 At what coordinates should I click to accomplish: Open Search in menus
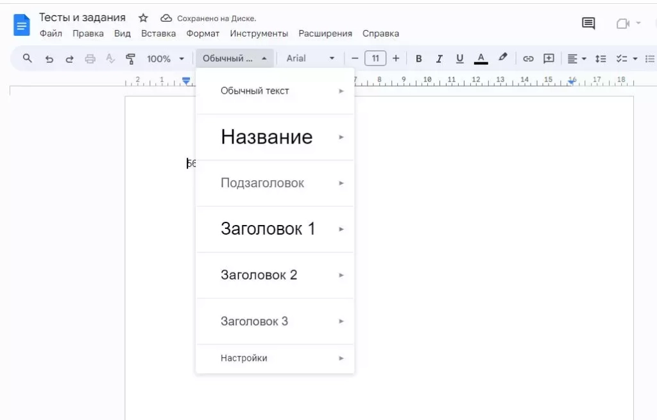27,58
